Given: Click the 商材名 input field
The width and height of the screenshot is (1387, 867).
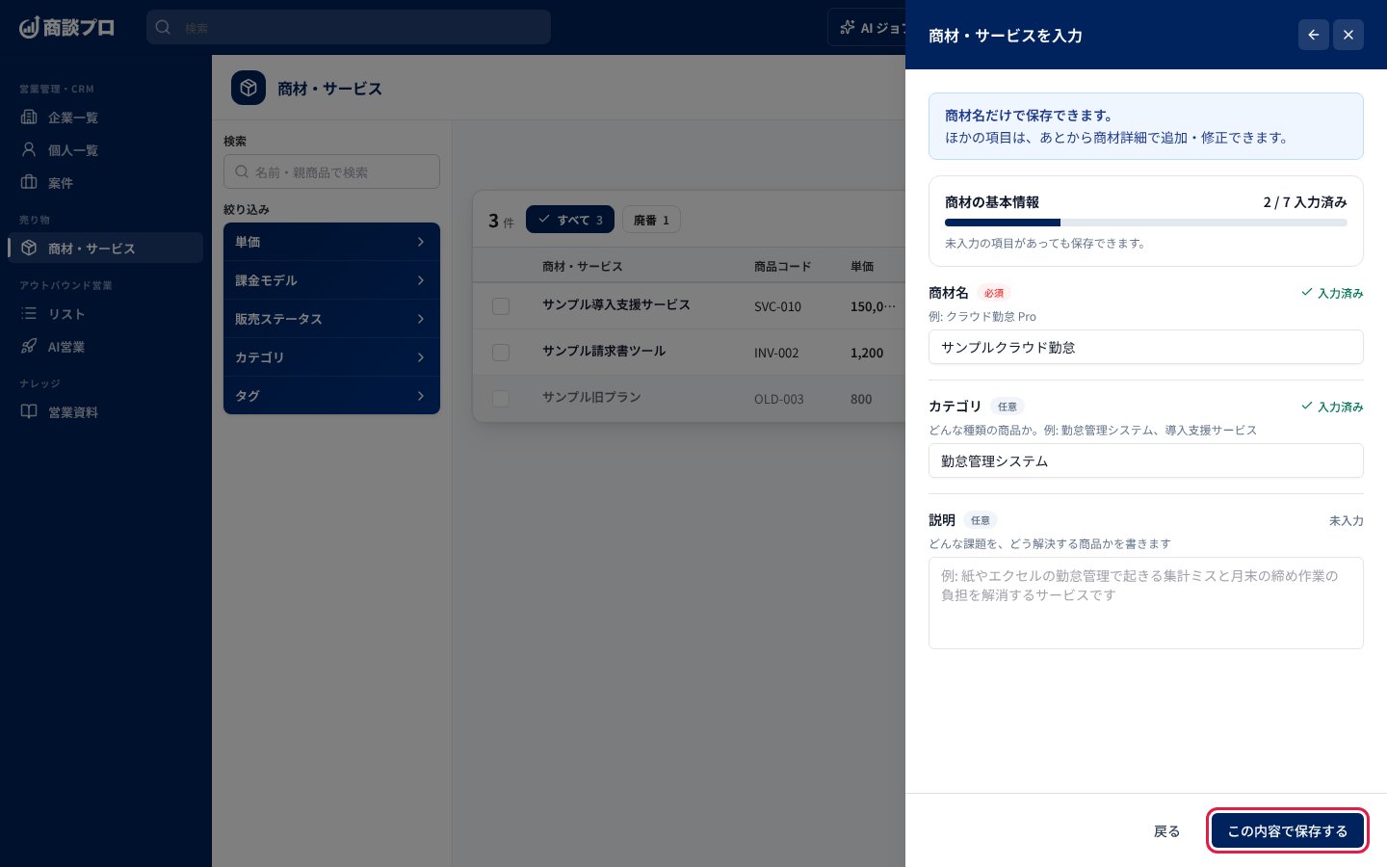Looking at the screenshot, I should 1146,347.
